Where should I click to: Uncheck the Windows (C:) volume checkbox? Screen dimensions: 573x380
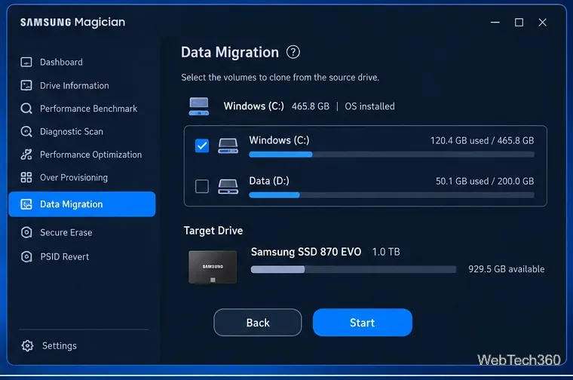202,146
